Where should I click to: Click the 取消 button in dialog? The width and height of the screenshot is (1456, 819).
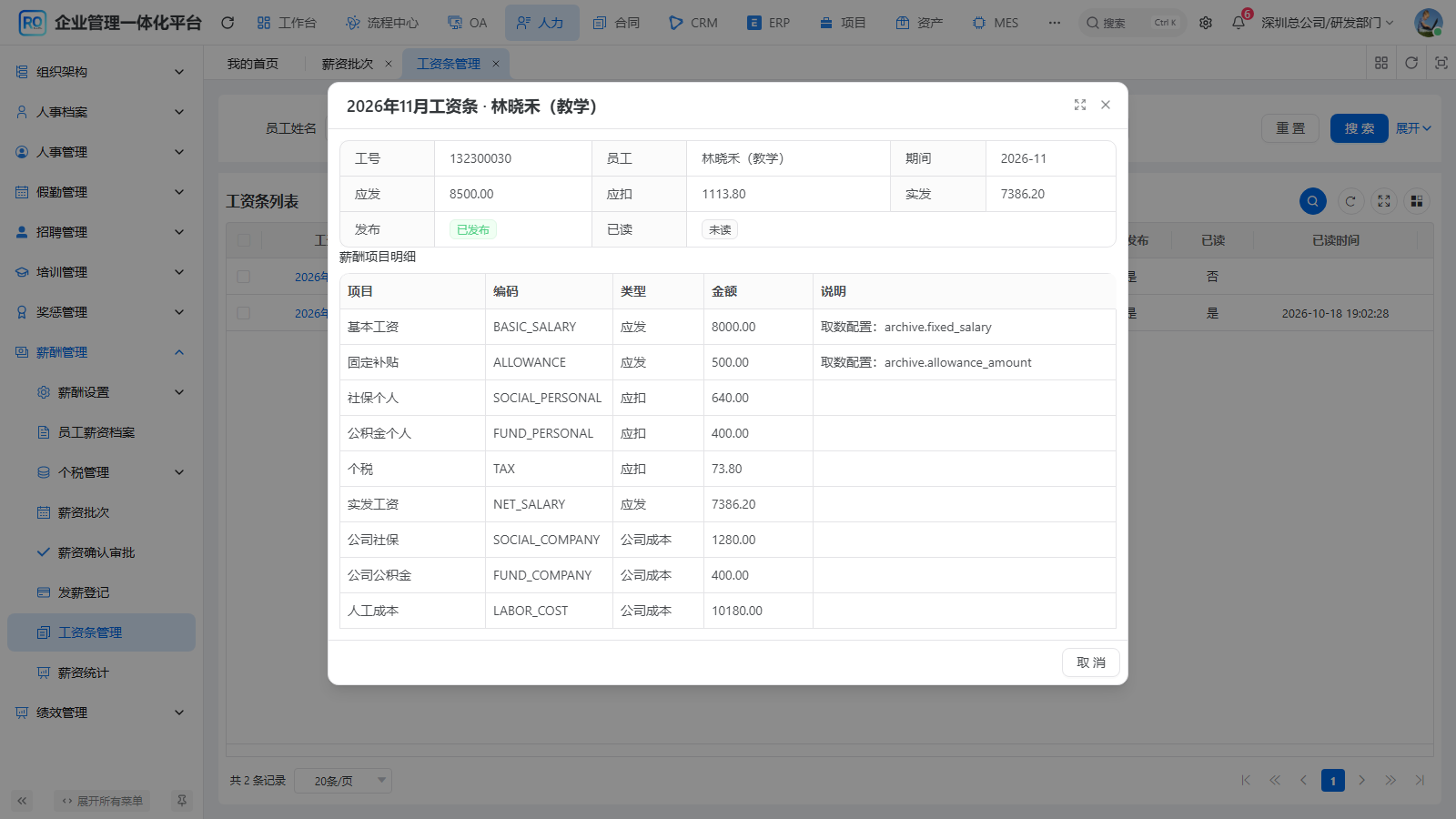(1091, 662)
